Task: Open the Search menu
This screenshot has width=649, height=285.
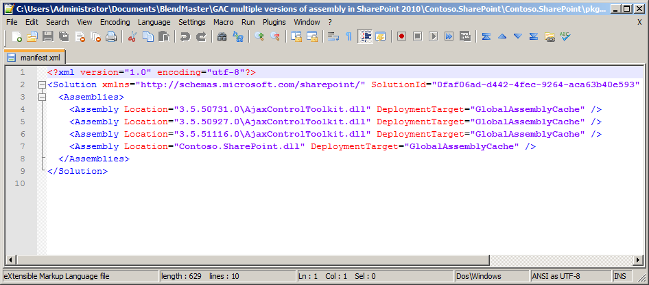Action: click(x=58, y=22)
